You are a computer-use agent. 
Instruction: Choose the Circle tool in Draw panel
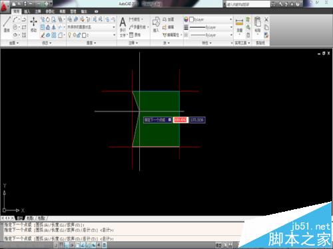coord(15,27)
